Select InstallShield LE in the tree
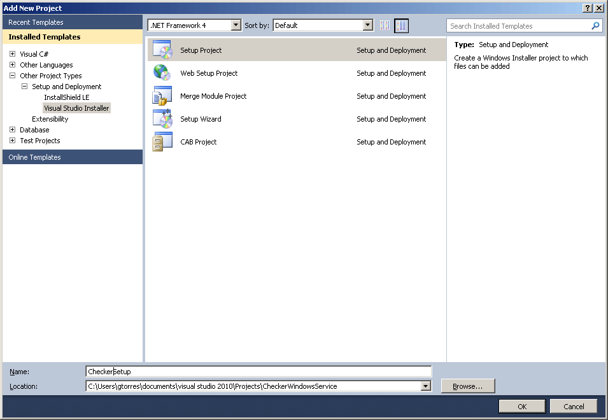The height and width of the screenshot is (420, 608). (x=67, y=97)
